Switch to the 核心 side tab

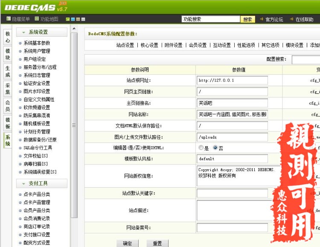point(8,37)
